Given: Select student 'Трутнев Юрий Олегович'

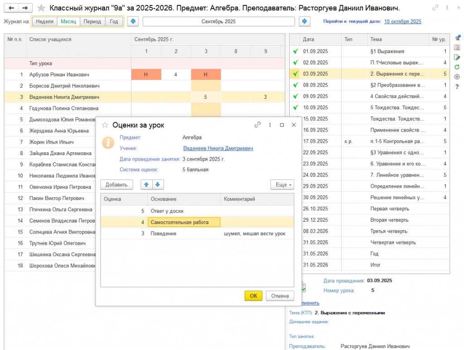Looking at the screenshot, I should 58,243.
